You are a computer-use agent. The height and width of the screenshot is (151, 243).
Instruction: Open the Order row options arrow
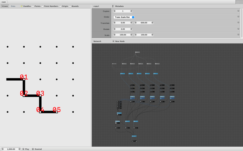click(238, 17)
